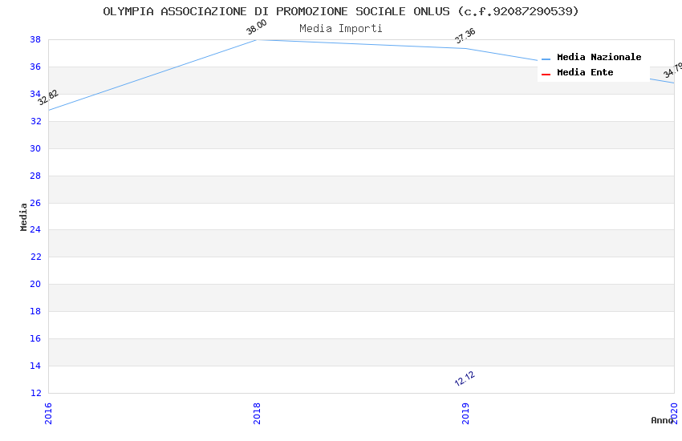Click the 2018 x-axis year label
The height and width of the screenshot is (441, 682).
257,413
